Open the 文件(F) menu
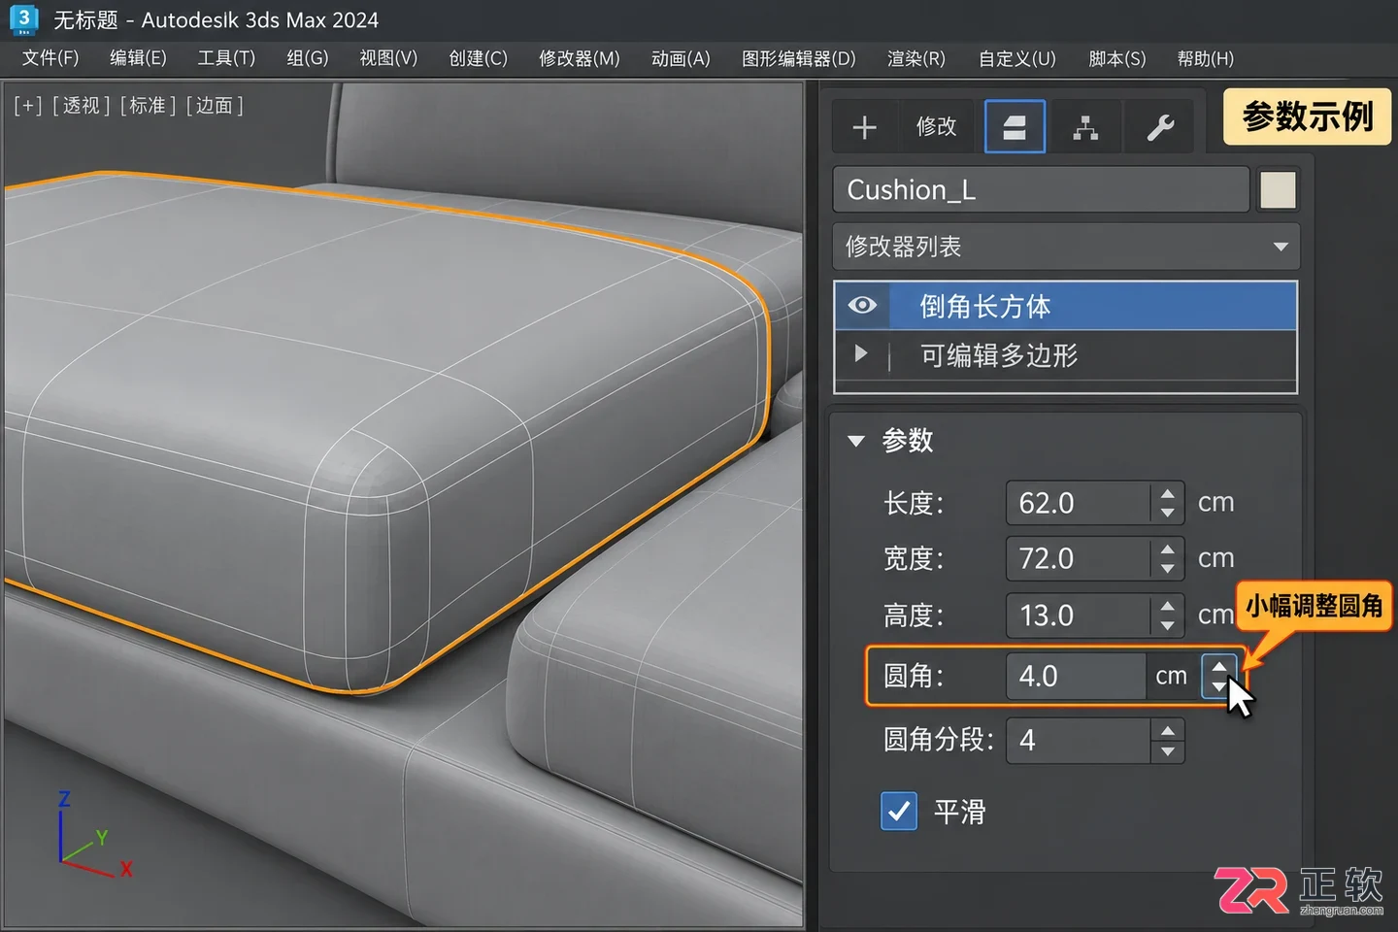This screenshot has height=932, width=1398. click(50, 58)
